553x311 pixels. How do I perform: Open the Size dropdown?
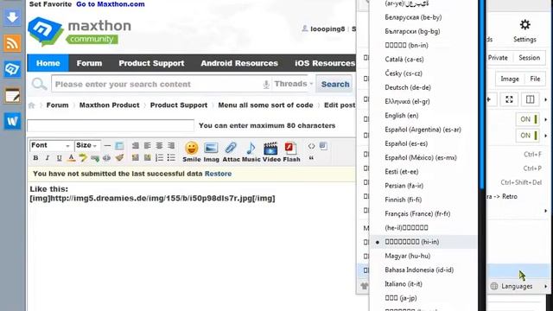87,145
